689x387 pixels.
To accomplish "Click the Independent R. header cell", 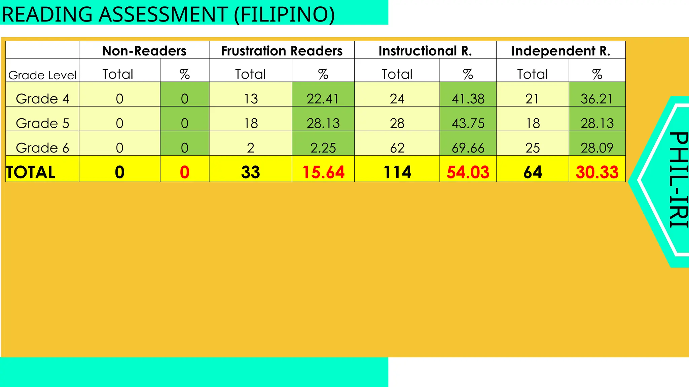I will [x=560, y=51].
